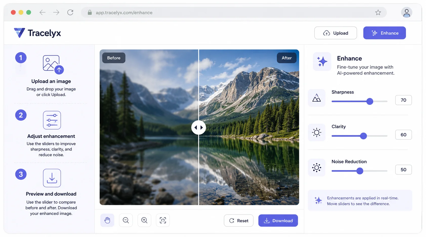Click the "Sharpness" label
This screenshot has width=426, height=237.
click(x=343, y=92)
